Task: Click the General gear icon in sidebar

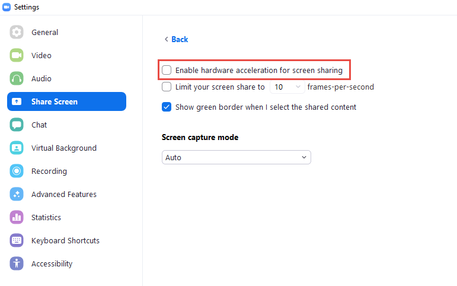Action: [17, 32]
